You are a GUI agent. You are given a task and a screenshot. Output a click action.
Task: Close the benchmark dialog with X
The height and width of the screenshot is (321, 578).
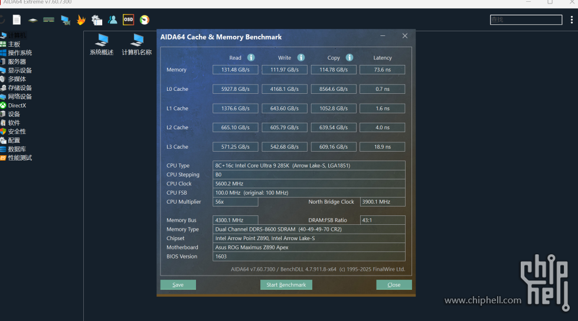pos(405,36)
